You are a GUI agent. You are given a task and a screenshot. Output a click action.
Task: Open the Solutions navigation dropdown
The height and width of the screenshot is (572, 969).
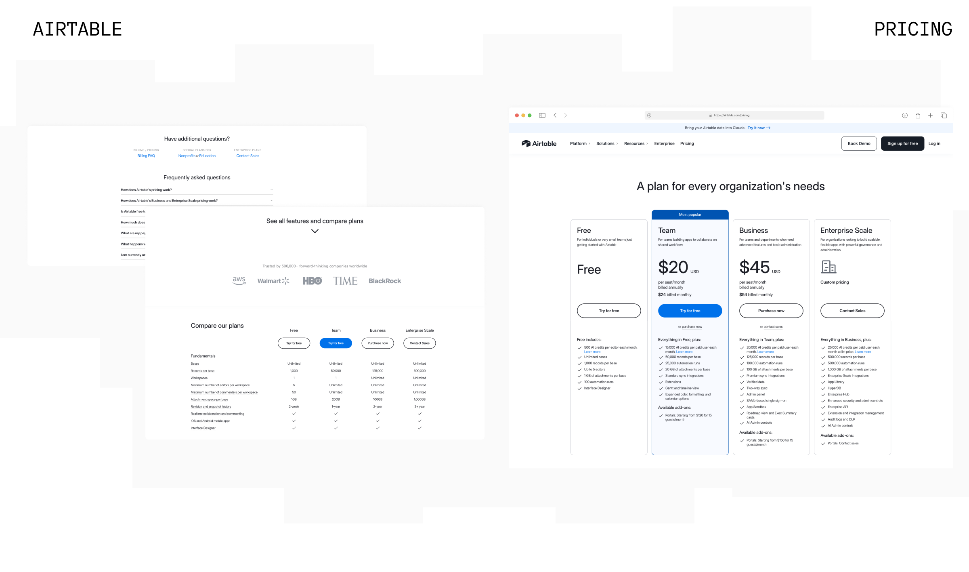tap(607, 143)
